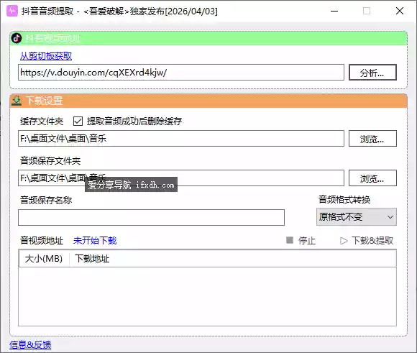Click the 下载地址 column header
Image resolution: width=417 pixels, height=353 pixels.
point(92,258)
